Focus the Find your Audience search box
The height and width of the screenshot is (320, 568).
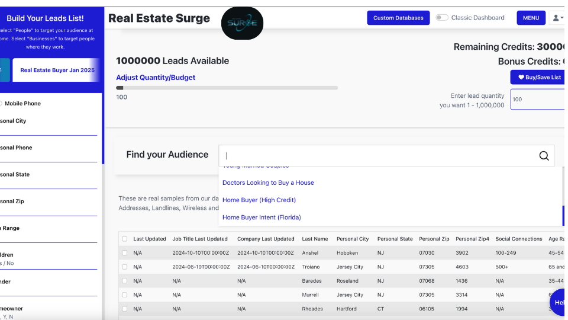(x=379, y=156)
